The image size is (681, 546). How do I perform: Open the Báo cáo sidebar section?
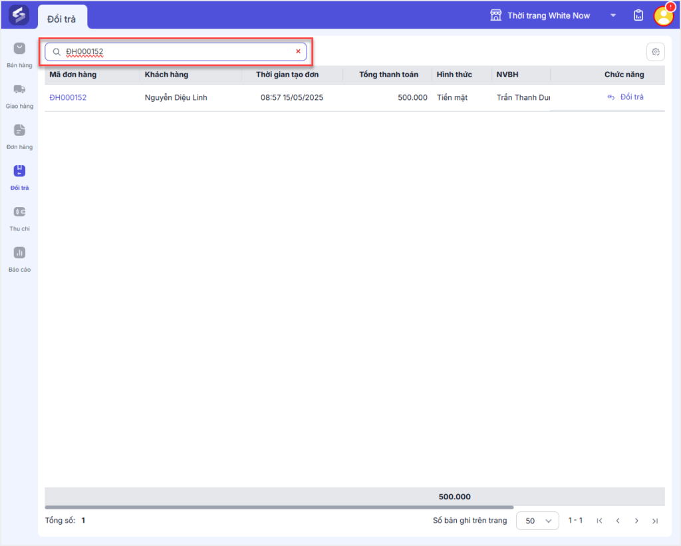pos(19,260)
